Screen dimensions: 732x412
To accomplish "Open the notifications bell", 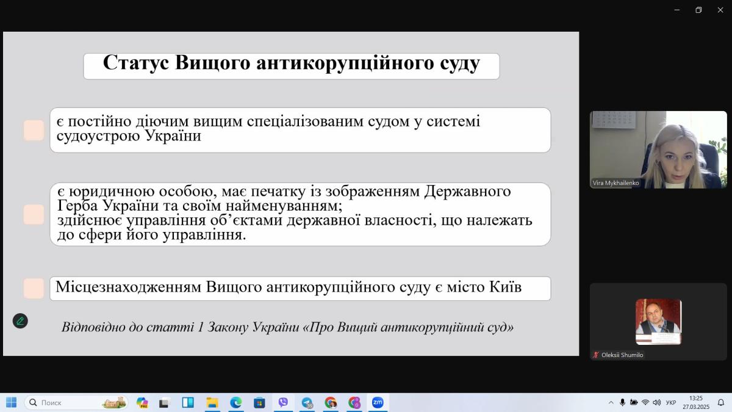I will pyautogui.click(x=720, y=402).
